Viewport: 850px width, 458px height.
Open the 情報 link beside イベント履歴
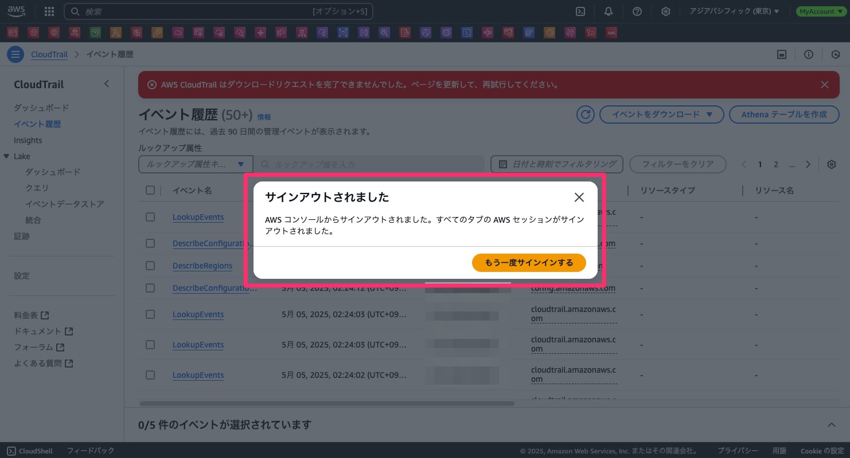click(264, 117)
